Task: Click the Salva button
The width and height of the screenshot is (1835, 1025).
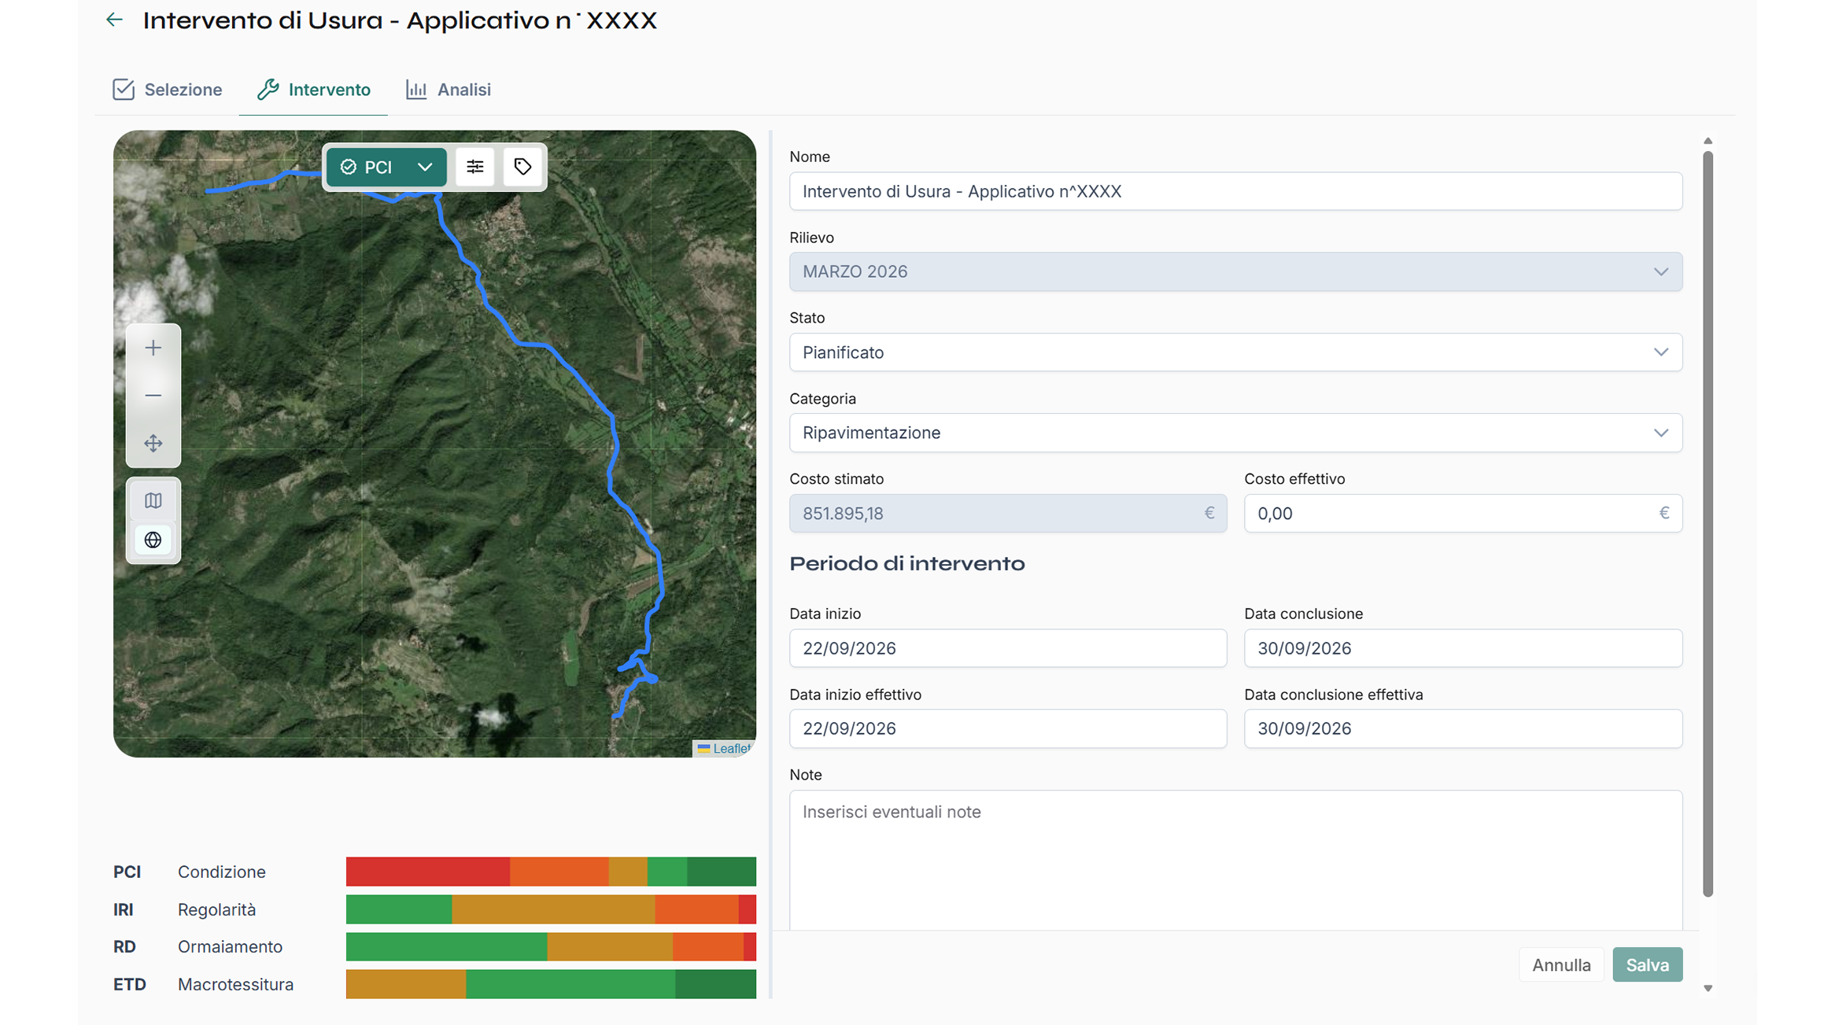Action: click(x=1647, y=964)
